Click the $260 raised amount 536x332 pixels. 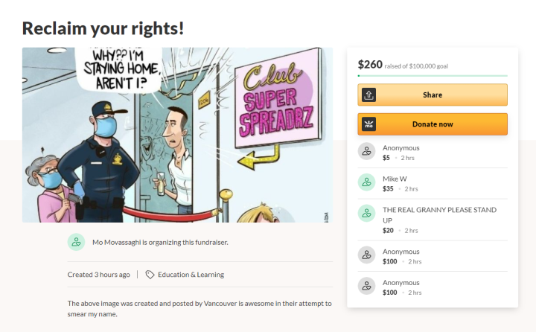click(369, 64)
